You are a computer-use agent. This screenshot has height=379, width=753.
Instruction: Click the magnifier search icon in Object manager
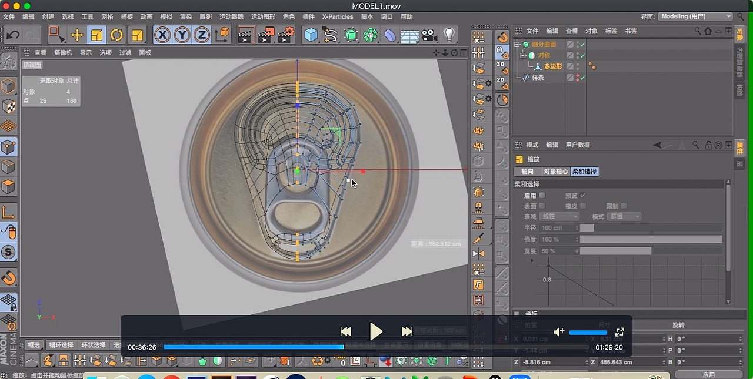(x=697, y=31)
